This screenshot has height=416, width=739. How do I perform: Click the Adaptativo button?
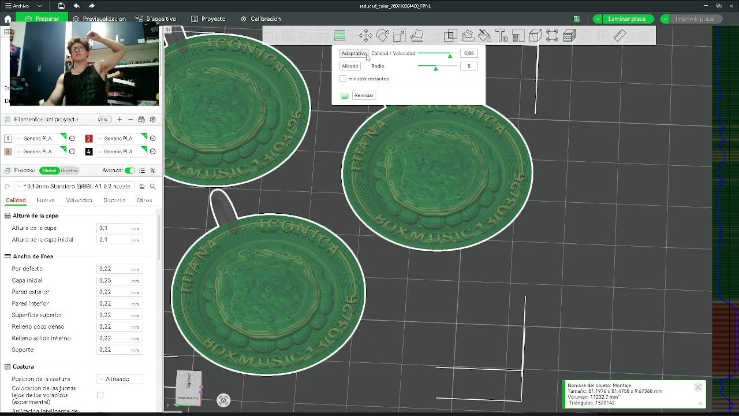[353, 53]
